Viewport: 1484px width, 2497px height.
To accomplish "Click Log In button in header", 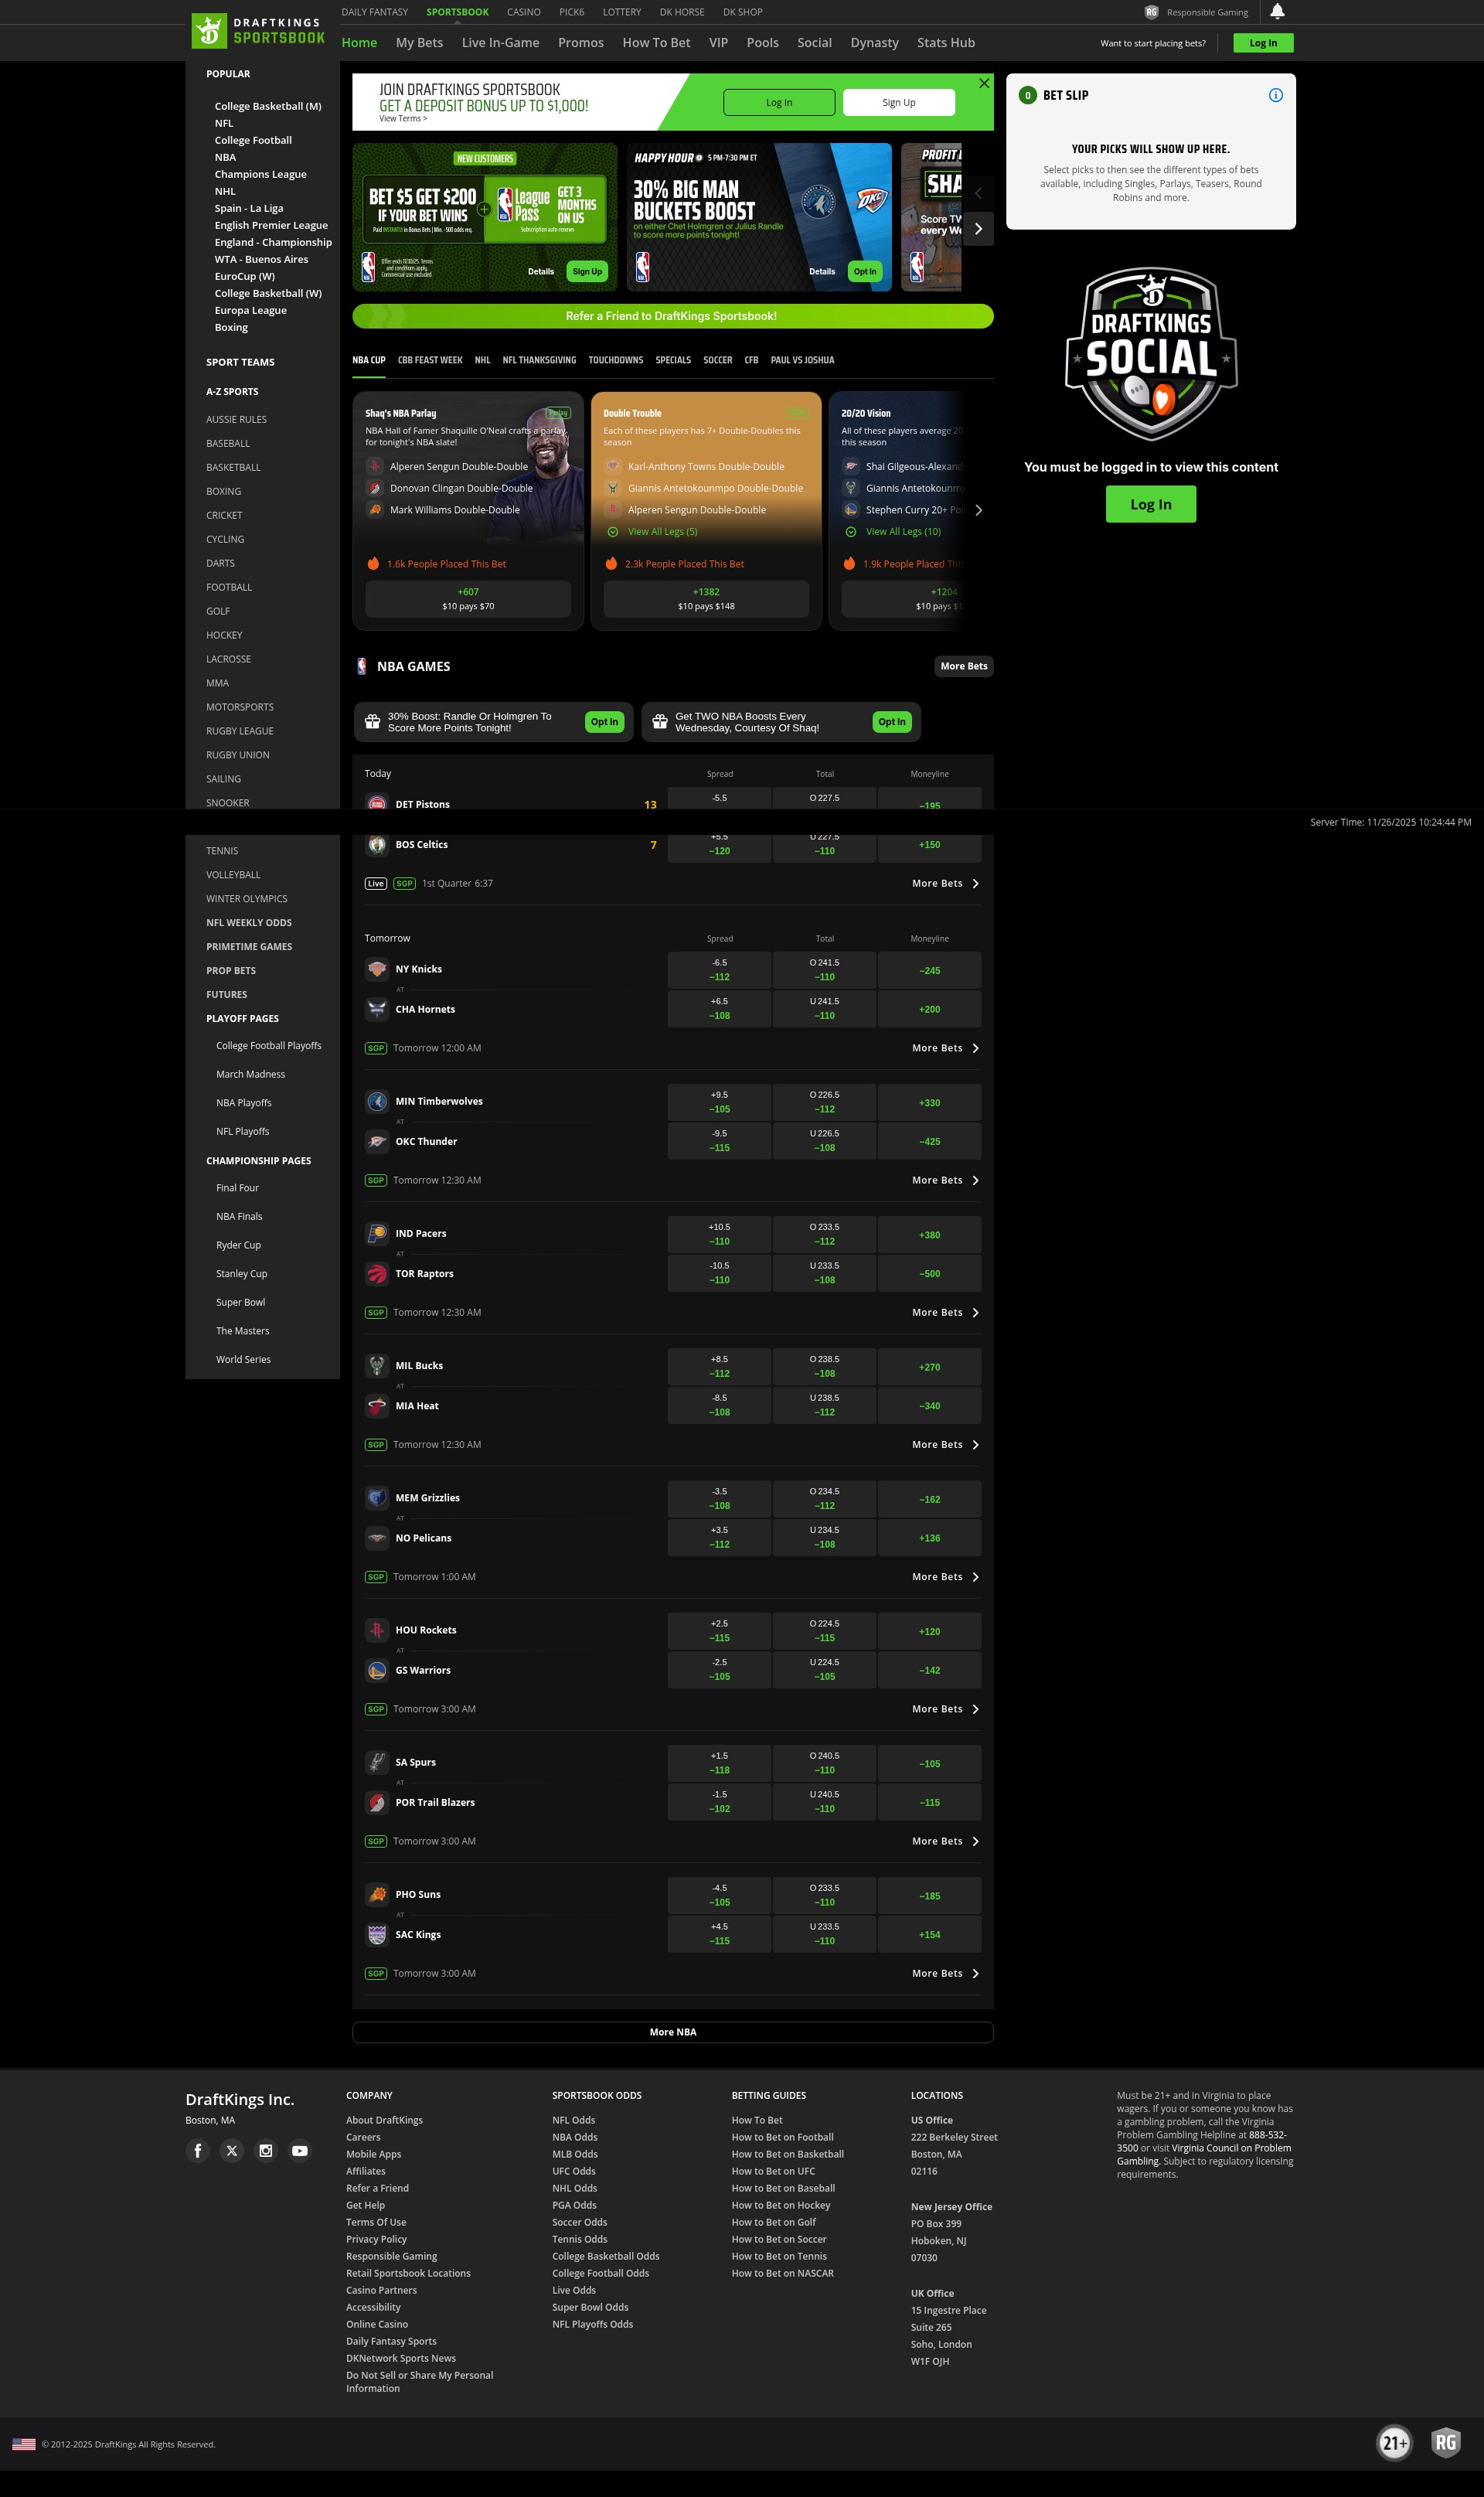I will tap(1263, 43).
